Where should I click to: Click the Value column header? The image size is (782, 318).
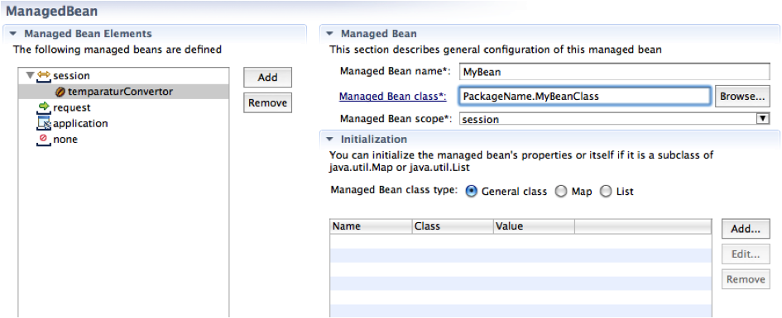point(534,226)
